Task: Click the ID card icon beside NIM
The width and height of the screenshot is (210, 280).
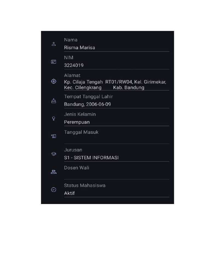Action: 54,62
